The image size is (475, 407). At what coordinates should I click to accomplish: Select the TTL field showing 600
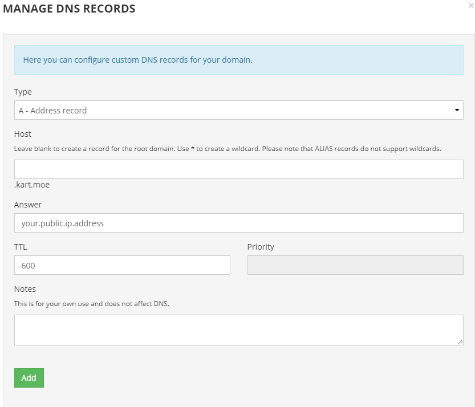click(122, 265)
